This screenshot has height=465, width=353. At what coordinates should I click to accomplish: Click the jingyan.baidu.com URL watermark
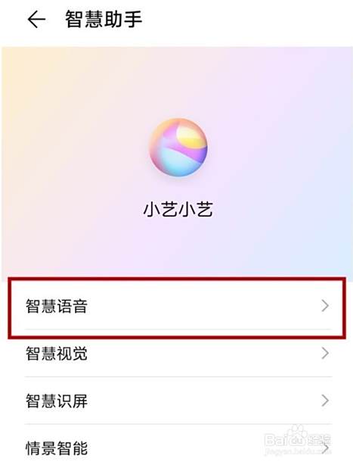tap(297, 451)
